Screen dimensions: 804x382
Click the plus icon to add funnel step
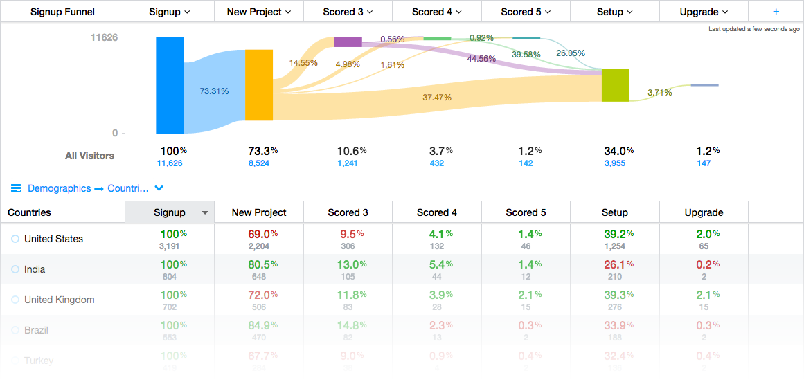click(x=776, y=12)
